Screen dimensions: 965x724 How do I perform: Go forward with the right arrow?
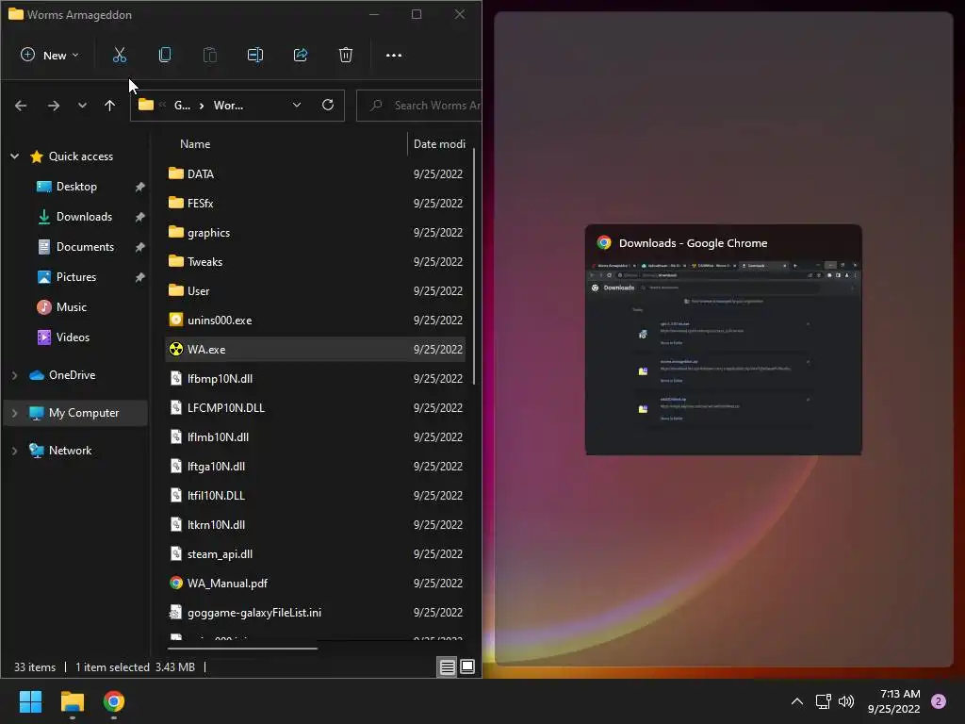click(54, 106)
